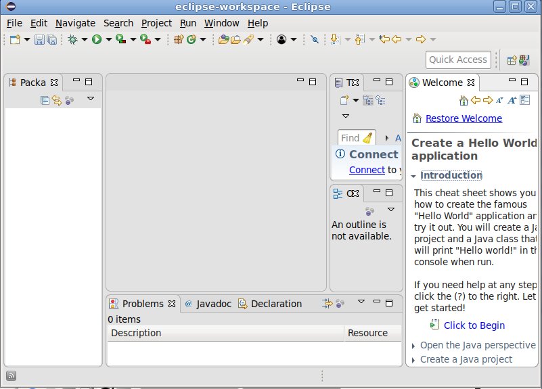Image resolution: width=542 pixels, height=389 pixels.
Task: Click the New Java Class icon
Action: (191, 39)
